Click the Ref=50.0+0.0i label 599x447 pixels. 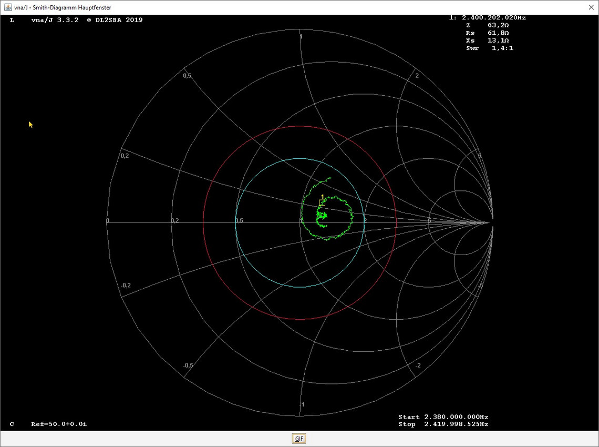[59, 424]
